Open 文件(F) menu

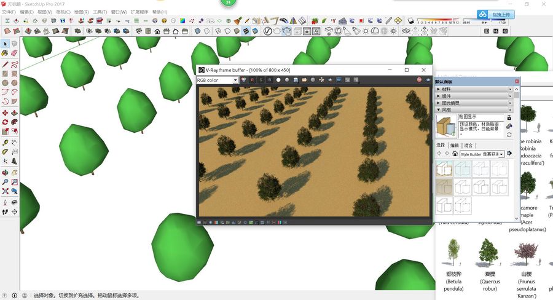(x=9, y=12)
